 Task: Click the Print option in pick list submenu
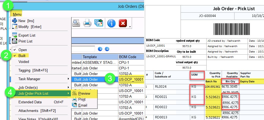click(82, 99)
